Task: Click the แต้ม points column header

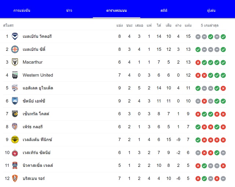Action: coord(188,25)
